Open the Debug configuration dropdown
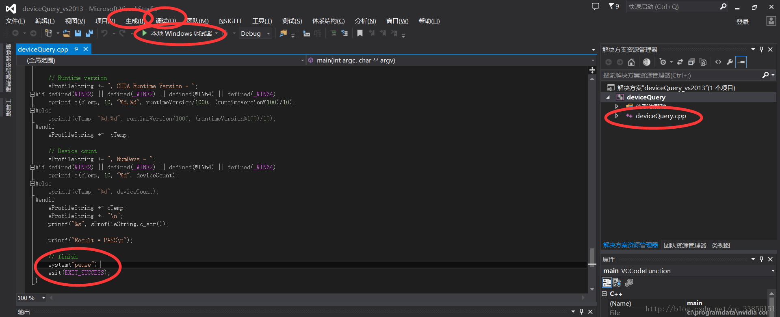The width and height of the screenshot is (780, 317). (x=255, y=33)
